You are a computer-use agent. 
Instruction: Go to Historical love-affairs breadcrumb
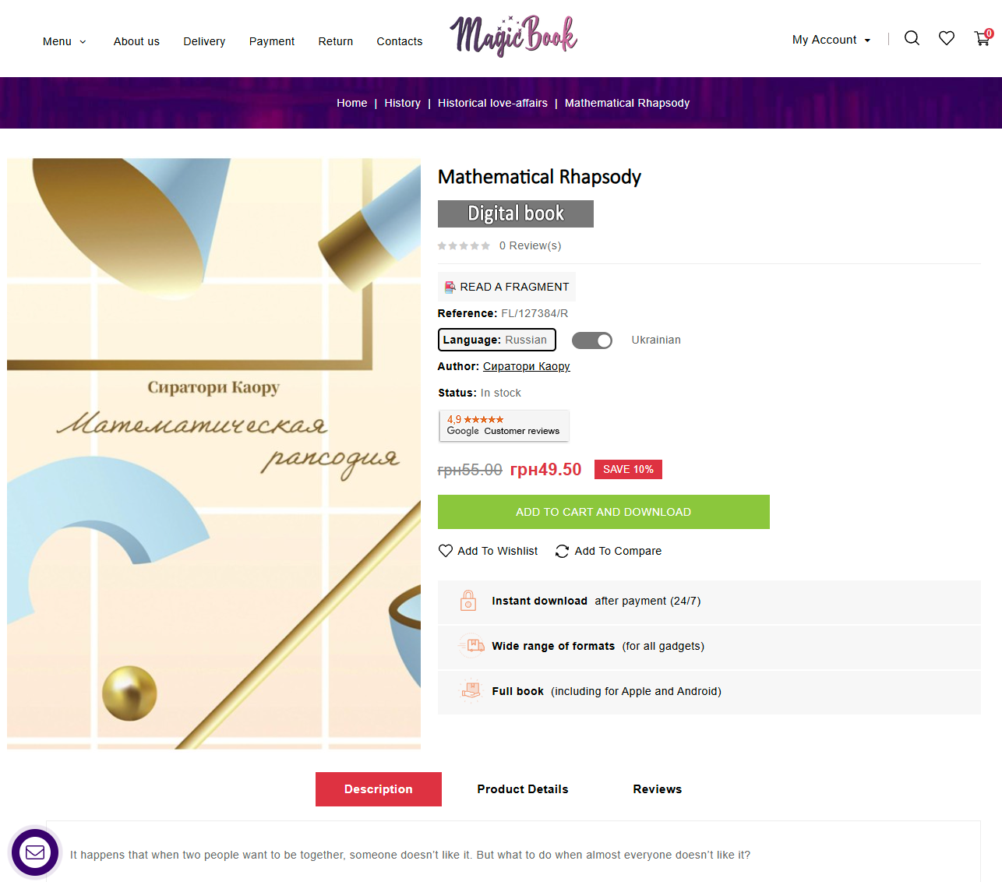[x=492, y=103]
